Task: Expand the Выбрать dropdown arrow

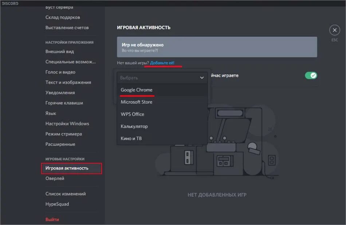Action: (x=202, y=78)
